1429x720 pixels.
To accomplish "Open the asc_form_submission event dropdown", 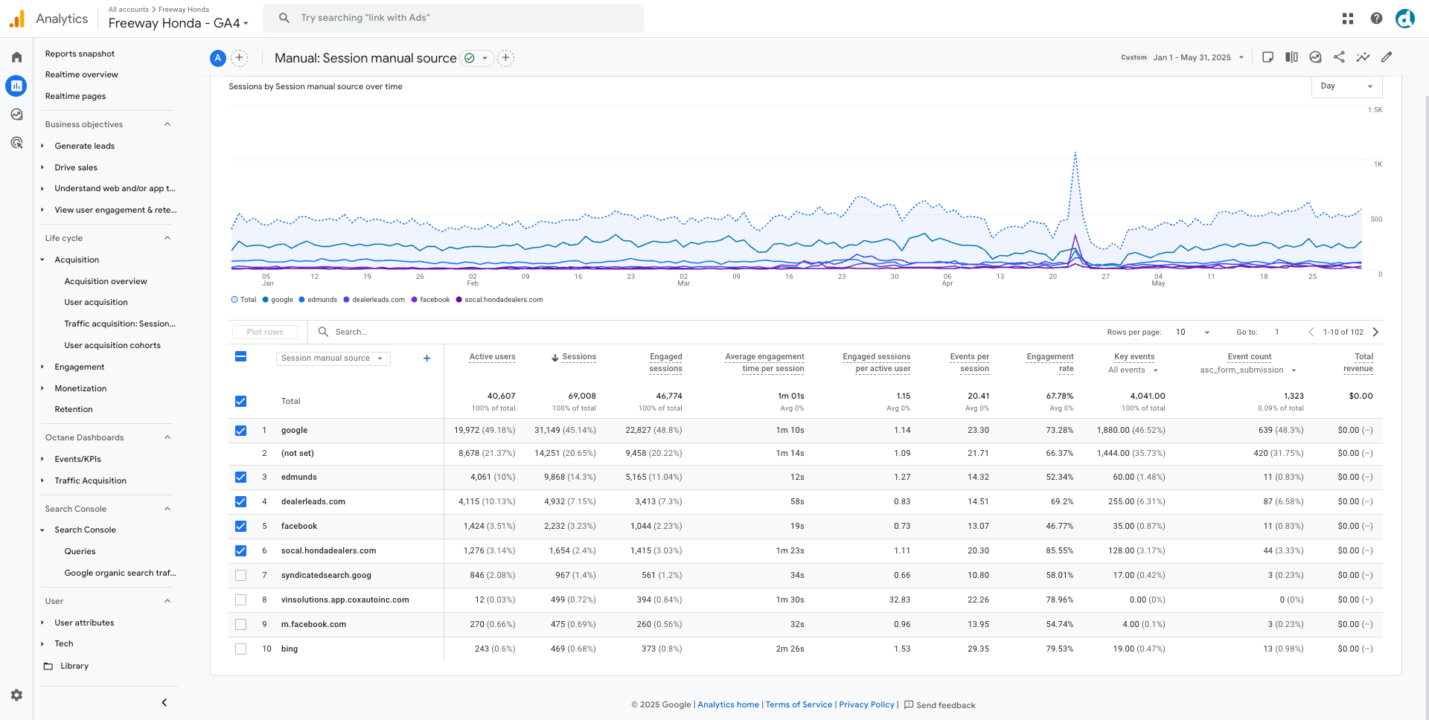I will pyautogui.click(x=1248, y=370).
